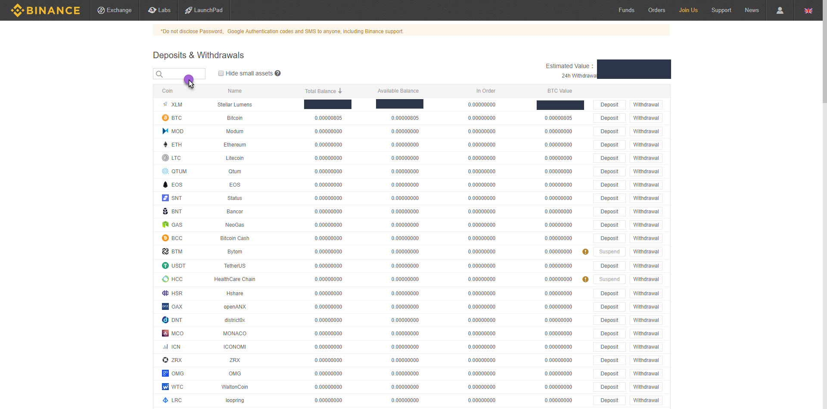The width and height of the screenshot is (827, 409).
Task: Sort by the Total Balance column
Action: (323, 91)
